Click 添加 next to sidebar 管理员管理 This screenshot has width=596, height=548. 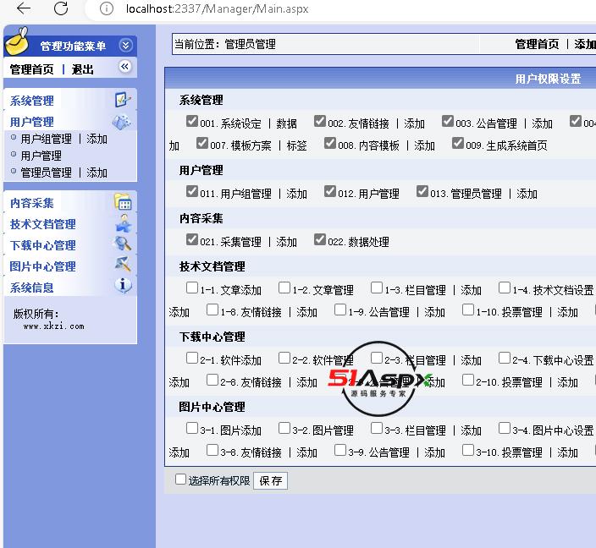(x=97, y=173)
